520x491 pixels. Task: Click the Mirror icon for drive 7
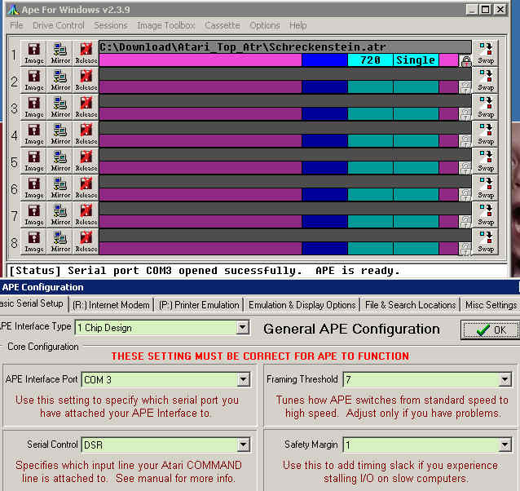click(59, 215)
